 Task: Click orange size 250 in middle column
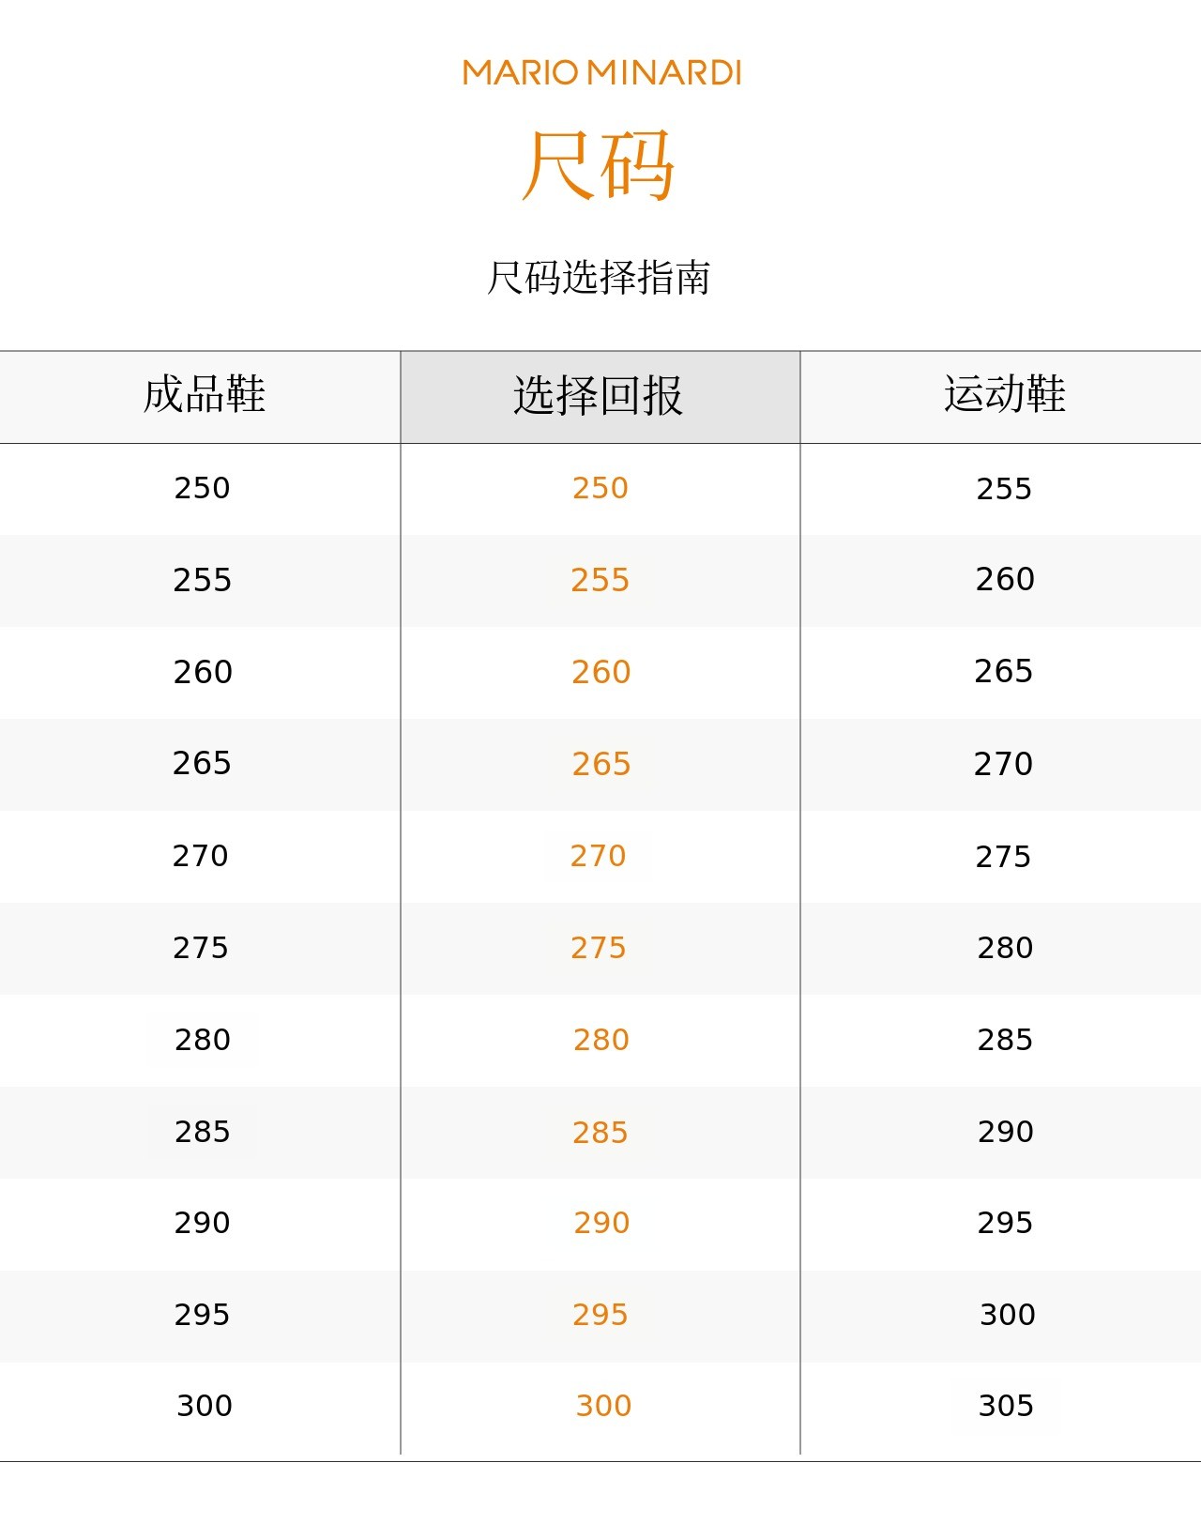[x=600, y=488]
